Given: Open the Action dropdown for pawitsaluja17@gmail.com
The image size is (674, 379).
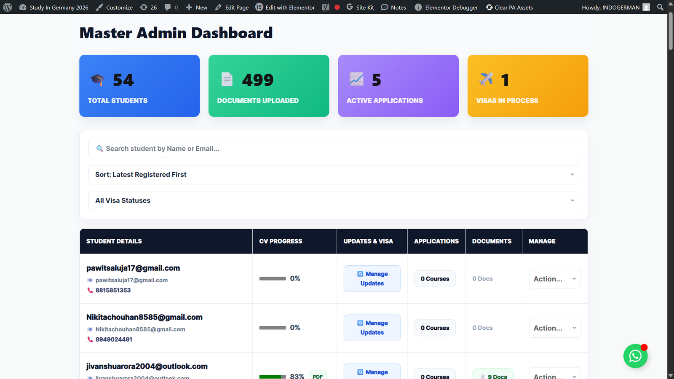Looking at the screenshot, I should (x=554, y=279).
